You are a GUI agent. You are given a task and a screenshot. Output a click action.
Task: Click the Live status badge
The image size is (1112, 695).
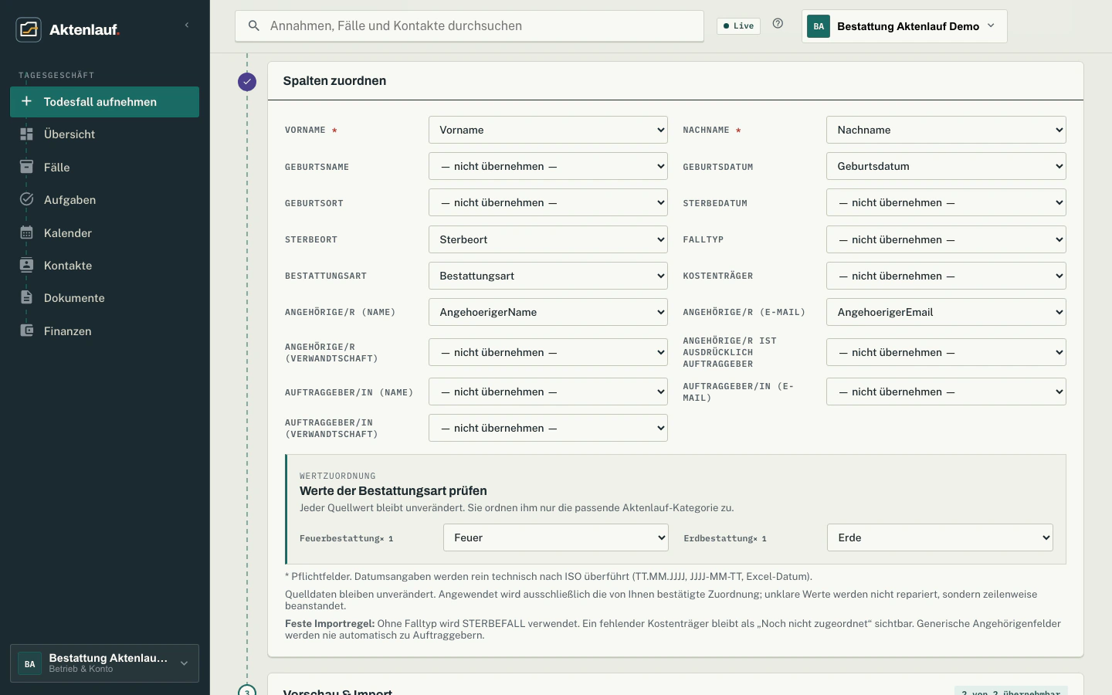pos(738,26)
